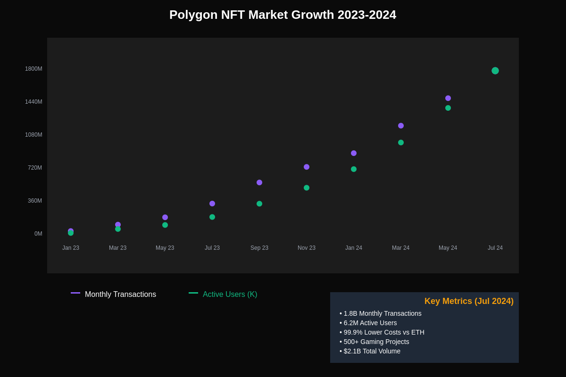Click the Jul 23 axis label
Screen dimensions: 566x377
click(x=212, y=248)
